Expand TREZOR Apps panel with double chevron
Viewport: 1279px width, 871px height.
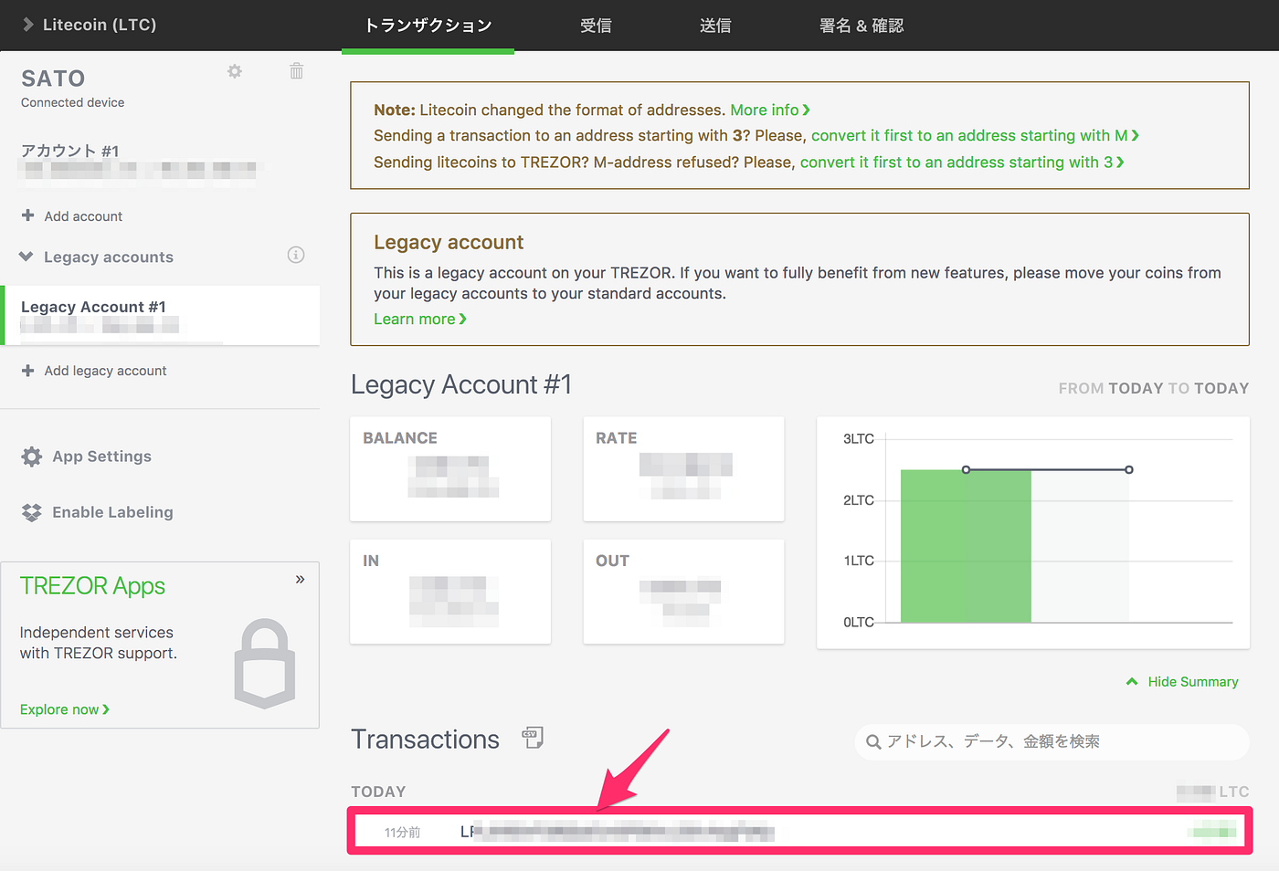300,580
